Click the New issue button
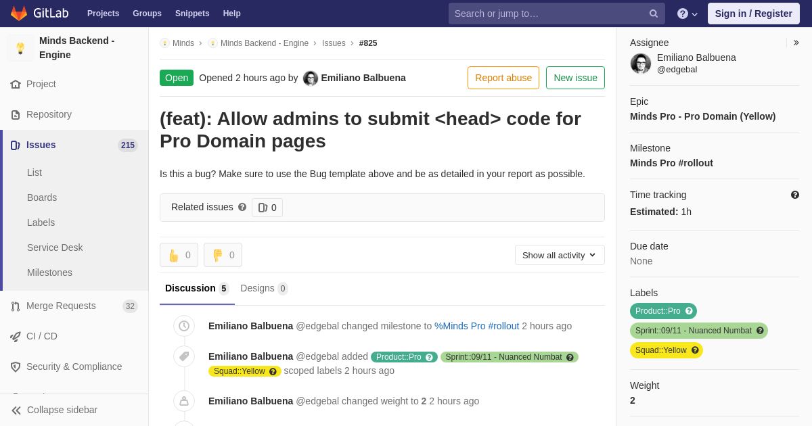 coord(575,78)
